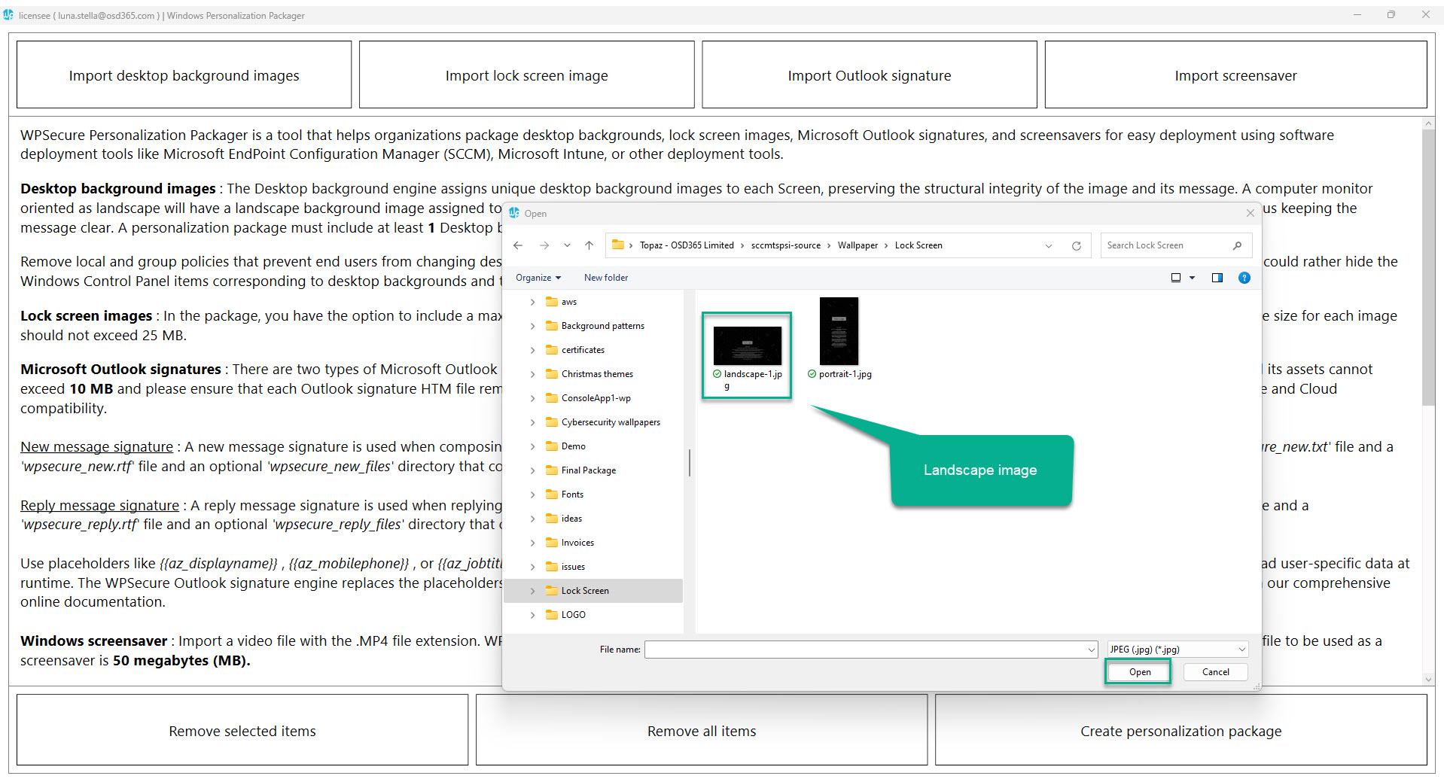Toggle the preview pane icon
The height and width of the screenshot is (782, 1444).
point(1217,278)
